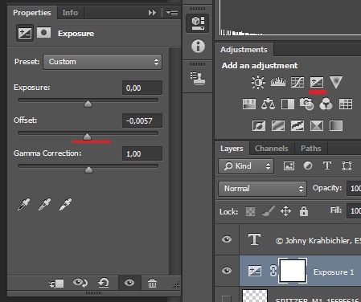Add a Vibrance adjustment layer

(336, 82)
